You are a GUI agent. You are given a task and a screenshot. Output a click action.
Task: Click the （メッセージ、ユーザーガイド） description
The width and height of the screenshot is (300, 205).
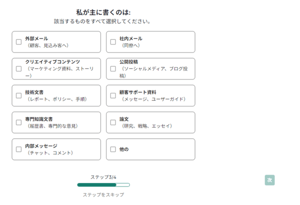(x=153, y=99)
